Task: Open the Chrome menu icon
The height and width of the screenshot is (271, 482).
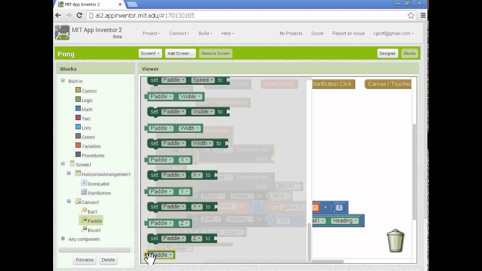Action: point(423,15)
